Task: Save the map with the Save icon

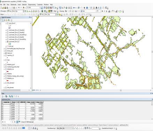Action: [x=5, y=8]
